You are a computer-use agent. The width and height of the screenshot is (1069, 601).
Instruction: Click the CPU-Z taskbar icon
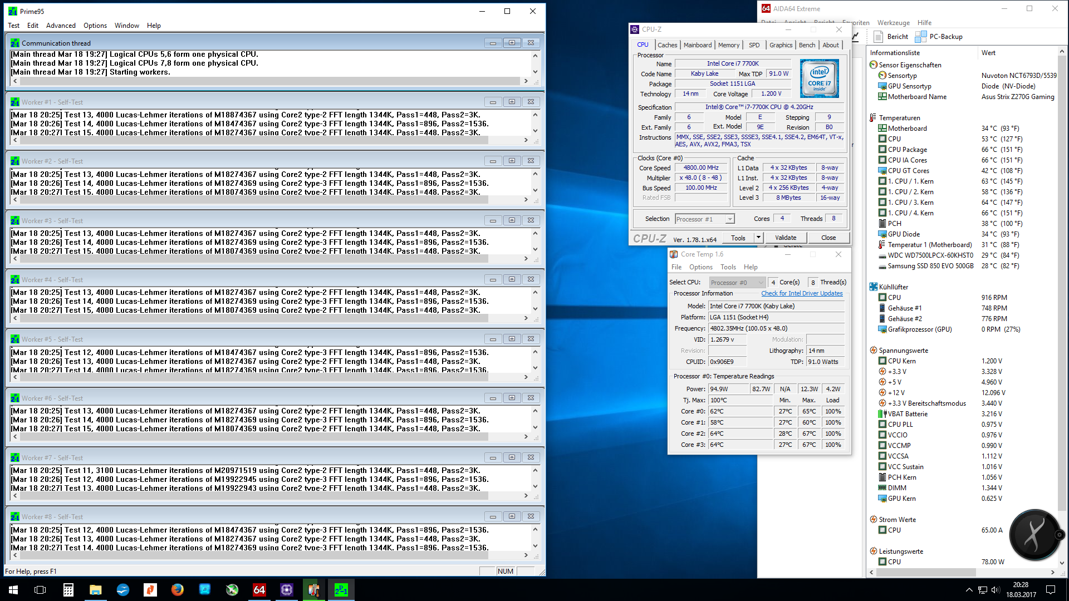click(287, 590)
